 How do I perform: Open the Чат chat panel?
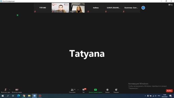84,91
